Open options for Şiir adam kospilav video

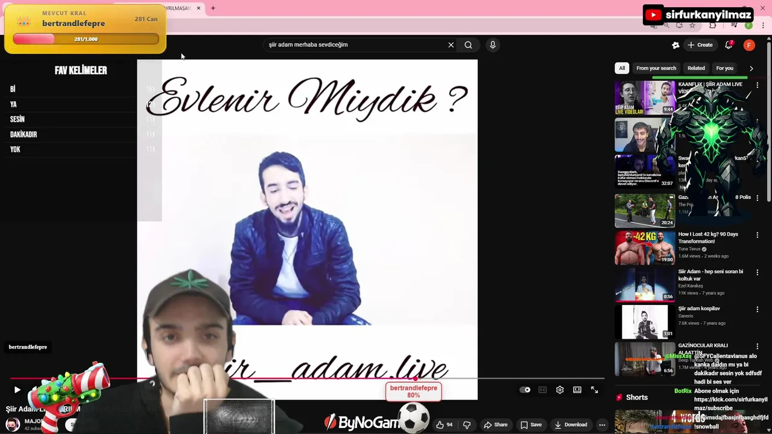click(758, 309)
